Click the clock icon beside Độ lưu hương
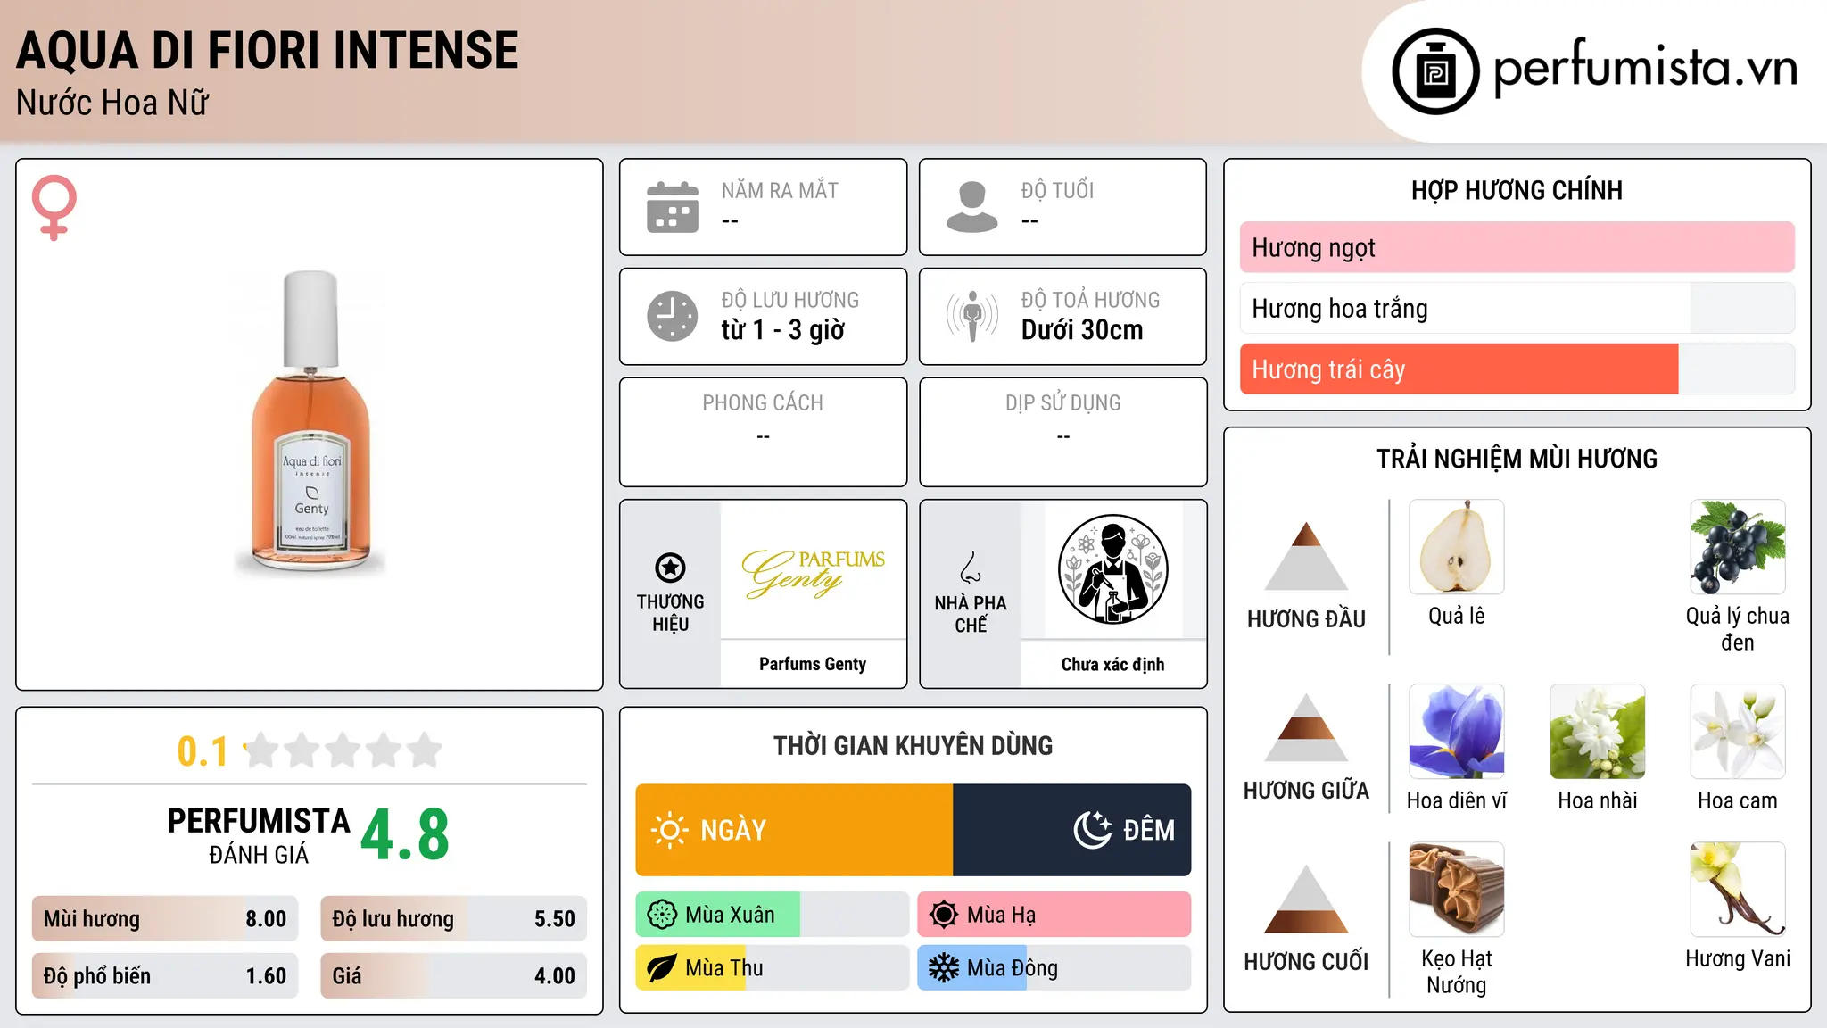This screenshot has width=1827, height=1028. click(673, 316)
